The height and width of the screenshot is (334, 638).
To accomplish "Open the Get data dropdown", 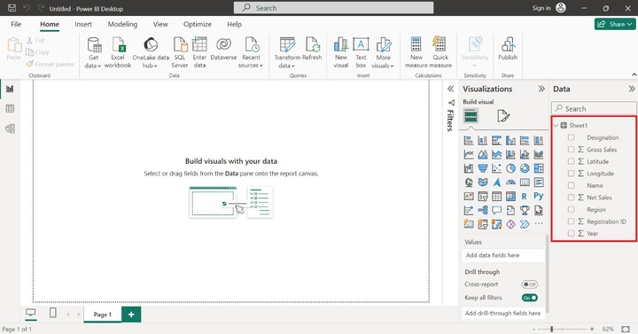I will pos(93,53).
